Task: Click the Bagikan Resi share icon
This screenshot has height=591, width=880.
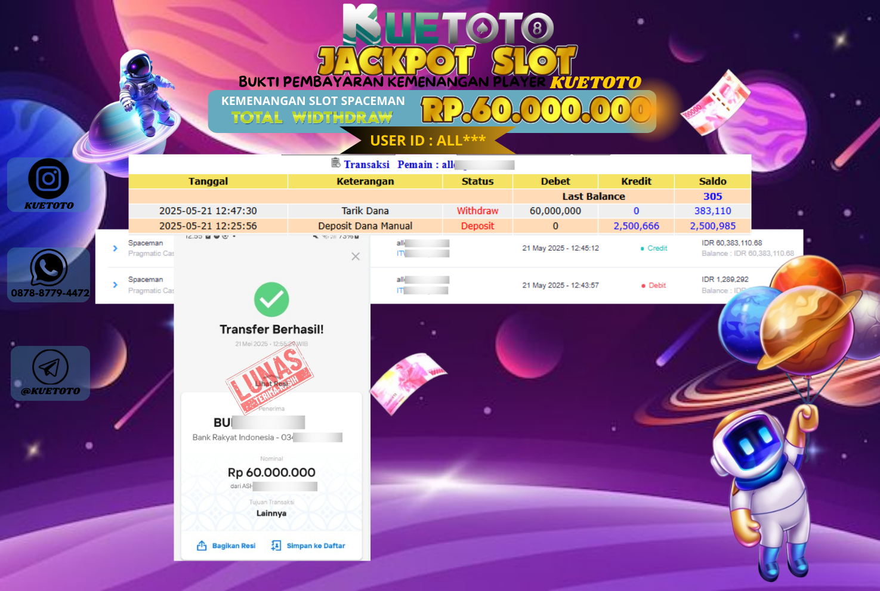Action: (x=202, y=546)
